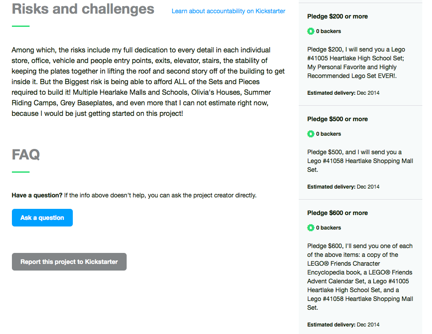432x334 pixels.
Task: Select the 'Pledge $500 or more' reward title
Action: point(338,119)
